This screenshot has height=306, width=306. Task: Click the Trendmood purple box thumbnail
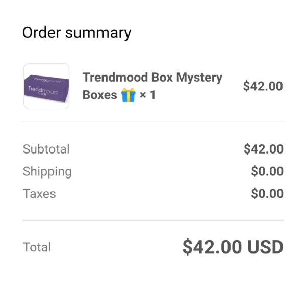tap(46, 86)
